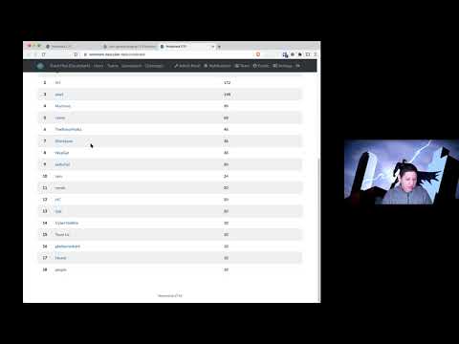Click the browser reload icon
Viewport: 459px width, 344px height.
43,54
